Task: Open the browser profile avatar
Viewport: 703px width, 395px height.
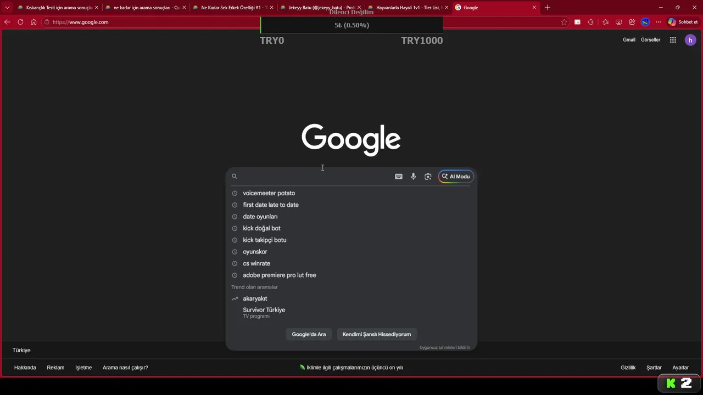Action: 645,22
